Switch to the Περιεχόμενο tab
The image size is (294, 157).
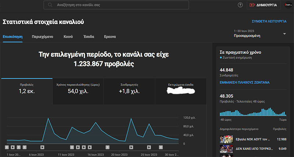point(43,37)
